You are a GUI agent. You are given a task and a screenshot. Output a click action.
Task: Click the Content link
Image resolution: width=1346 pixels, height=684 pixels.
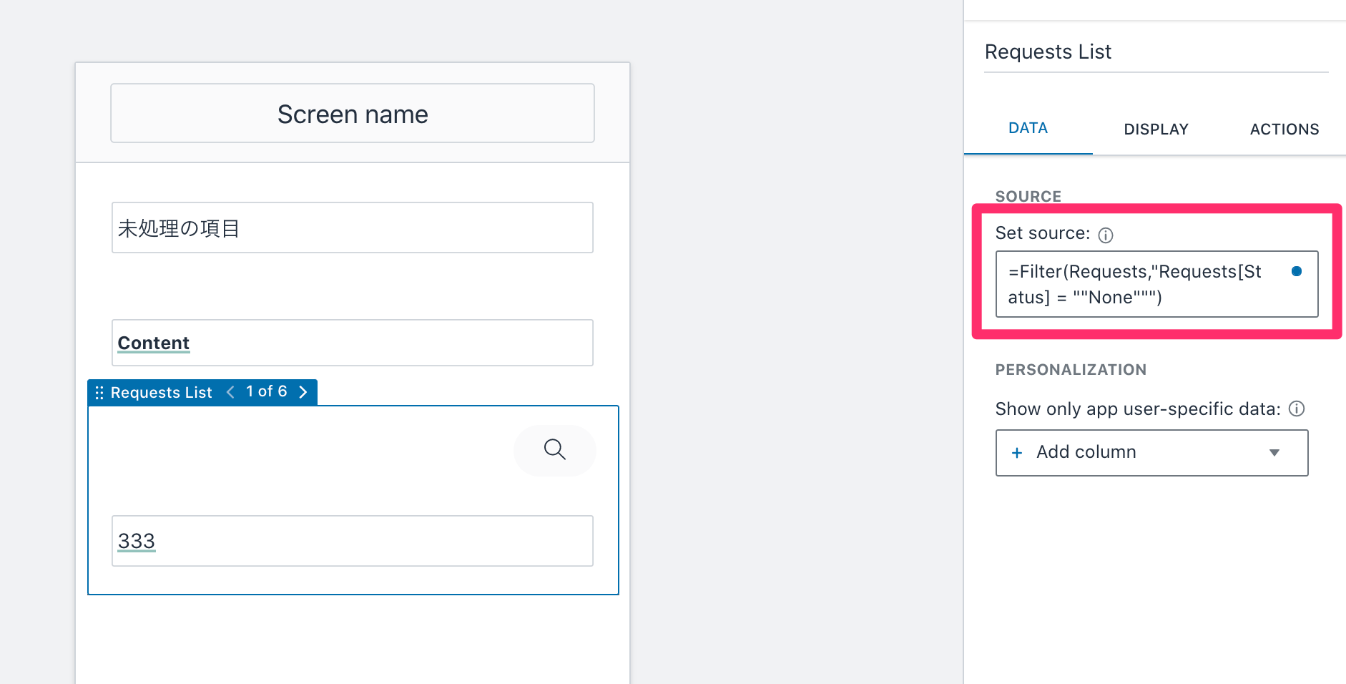click(x=153, y=343)
